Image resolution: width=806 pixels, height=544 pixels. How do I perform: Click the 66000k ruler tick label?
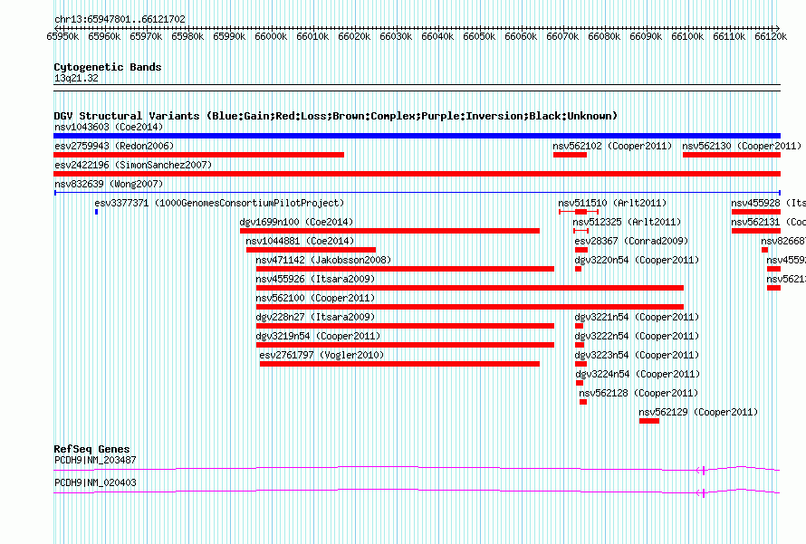tap(271, 36)
